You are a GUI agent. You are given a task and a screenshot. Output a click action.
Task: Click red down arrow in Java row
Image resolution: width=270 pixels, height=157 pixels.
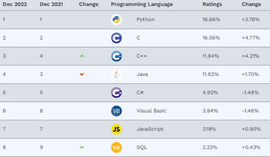click(x=82, y=74)
